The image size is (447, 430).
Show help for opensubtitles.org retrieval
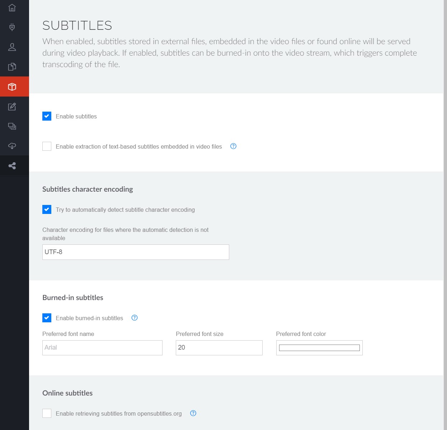tap(193, 413)
